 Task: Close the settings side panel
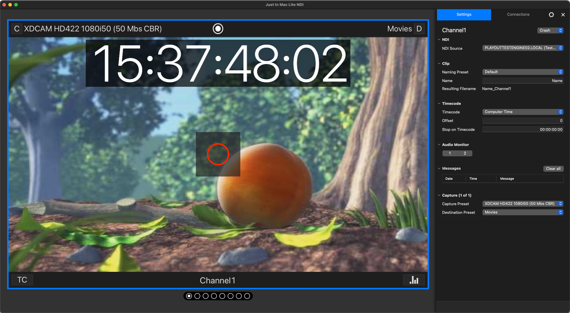point(563,15)
